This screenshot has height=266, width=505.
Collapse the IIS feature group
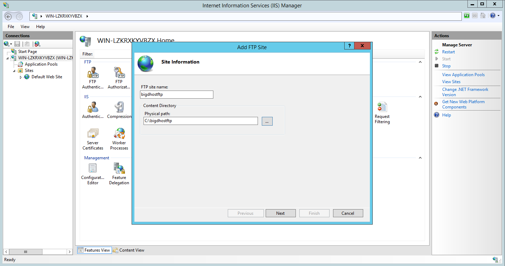point(420,97)
